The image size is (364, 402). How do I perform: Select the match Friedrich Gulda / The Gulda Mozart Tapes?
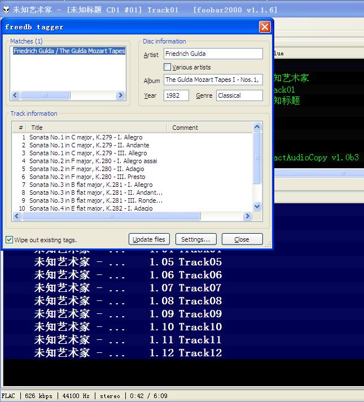coord(69,51)
